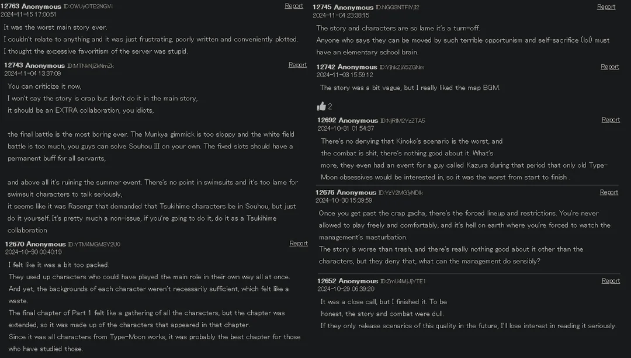
Task: Click the like count next to thumbs-up
Action: (330, 107)
